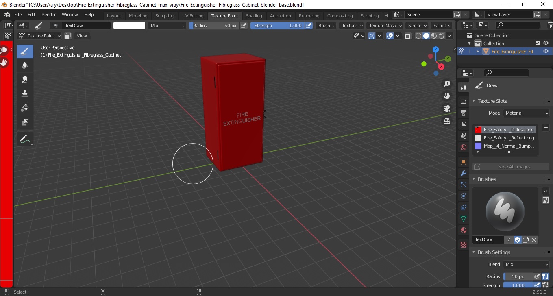Open Texture Slots Mode Material dropdown
The width and height of the screenshot is (553, 296).
pyautogui.click(x=526, y=113)
